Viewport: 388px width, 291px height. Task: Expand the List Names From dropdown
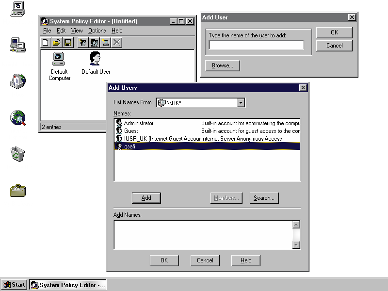click(241, 103)
